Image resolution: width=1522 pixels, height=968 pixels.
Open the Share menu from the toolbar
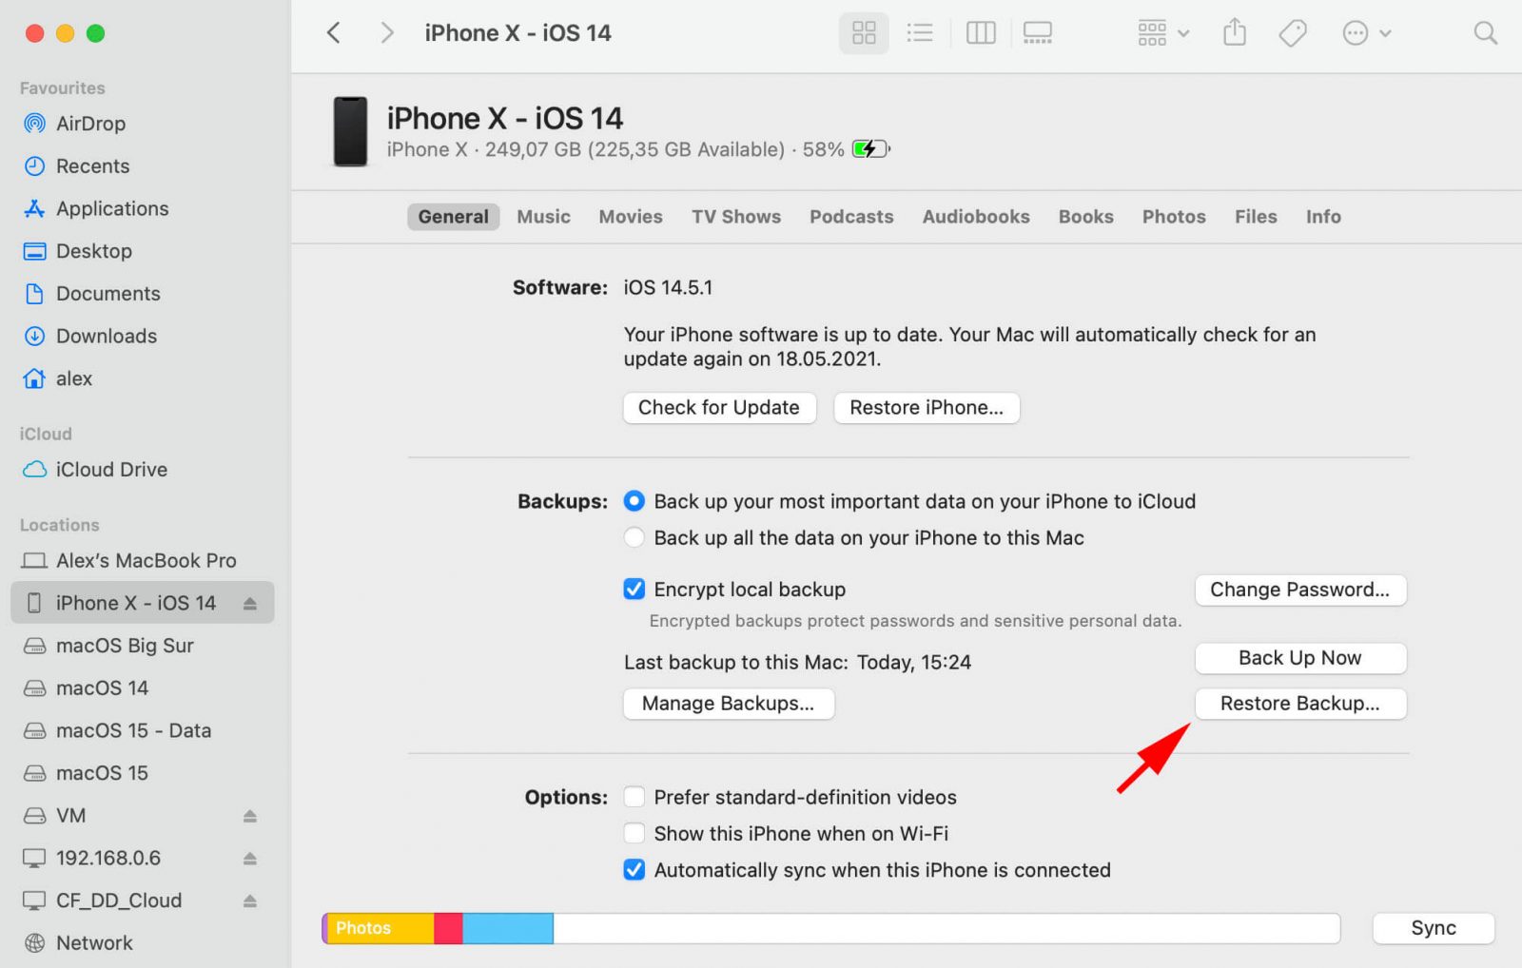click(1234, 32)
